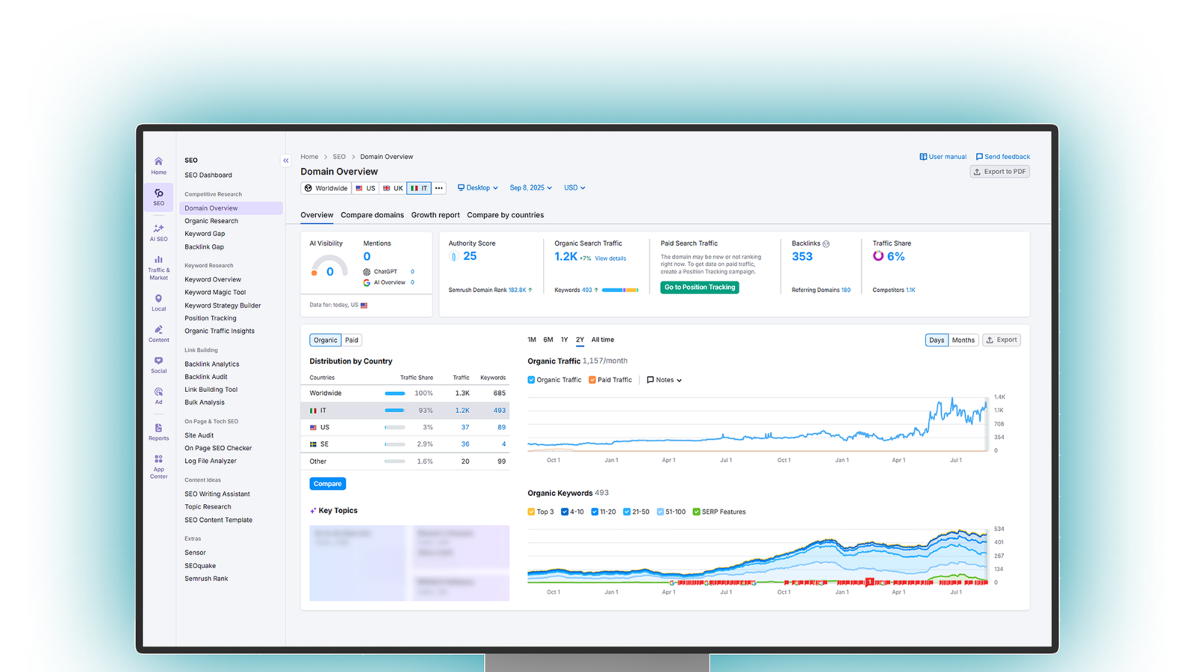
Task: Select the Months view toggle
Action: coord(963,340)
